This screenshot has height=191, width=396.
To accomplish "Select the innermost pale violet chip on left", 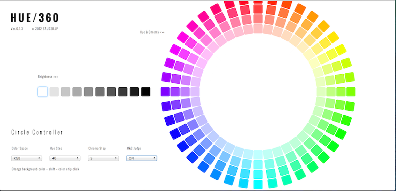I will (196, 92).
